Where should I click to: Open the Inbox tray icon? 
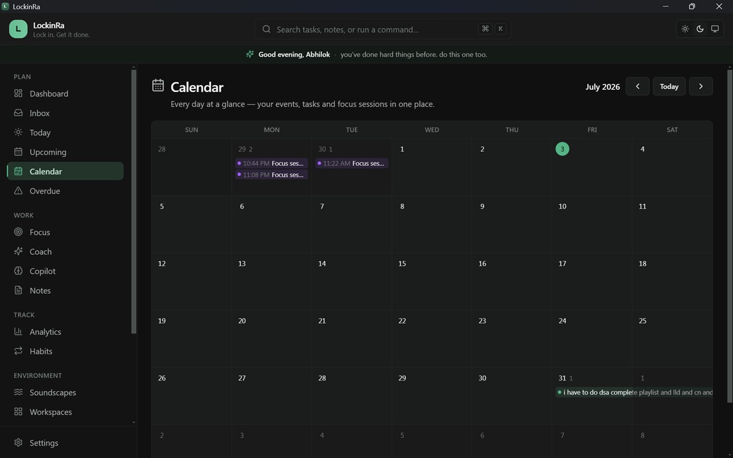click(19, 113)
